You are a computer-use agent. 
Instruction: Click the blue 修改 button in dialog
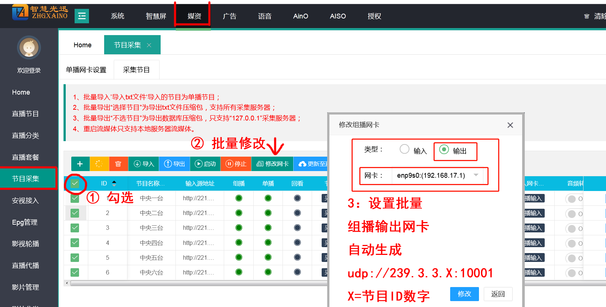(x=464, y=294)
